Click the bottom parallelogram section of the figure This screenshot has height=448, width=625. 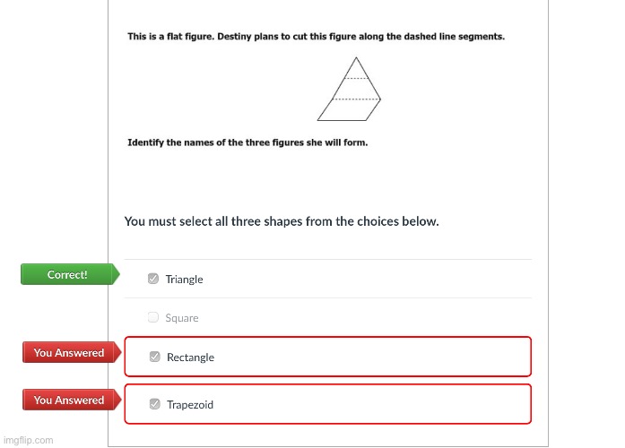(349, 110)
